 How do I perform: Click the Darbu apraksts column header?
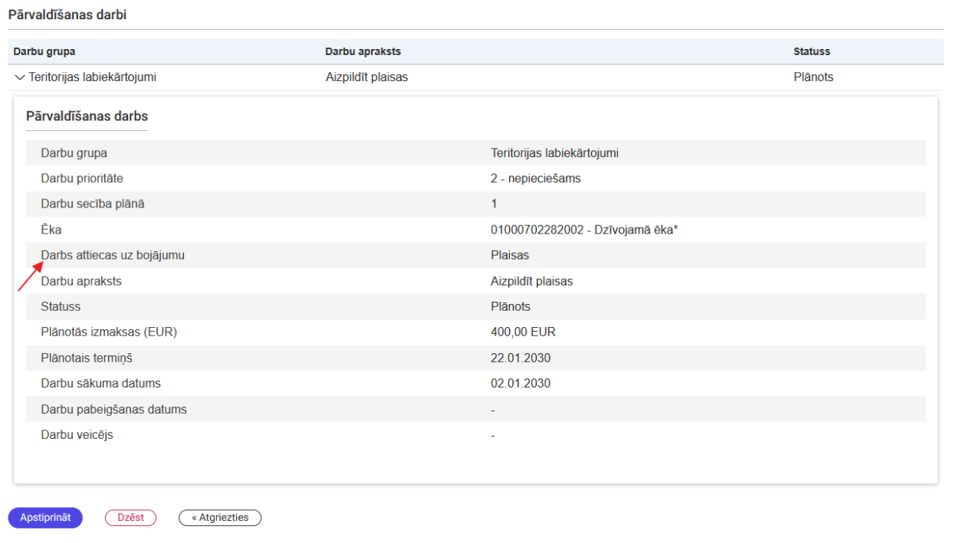pos(363,52)
